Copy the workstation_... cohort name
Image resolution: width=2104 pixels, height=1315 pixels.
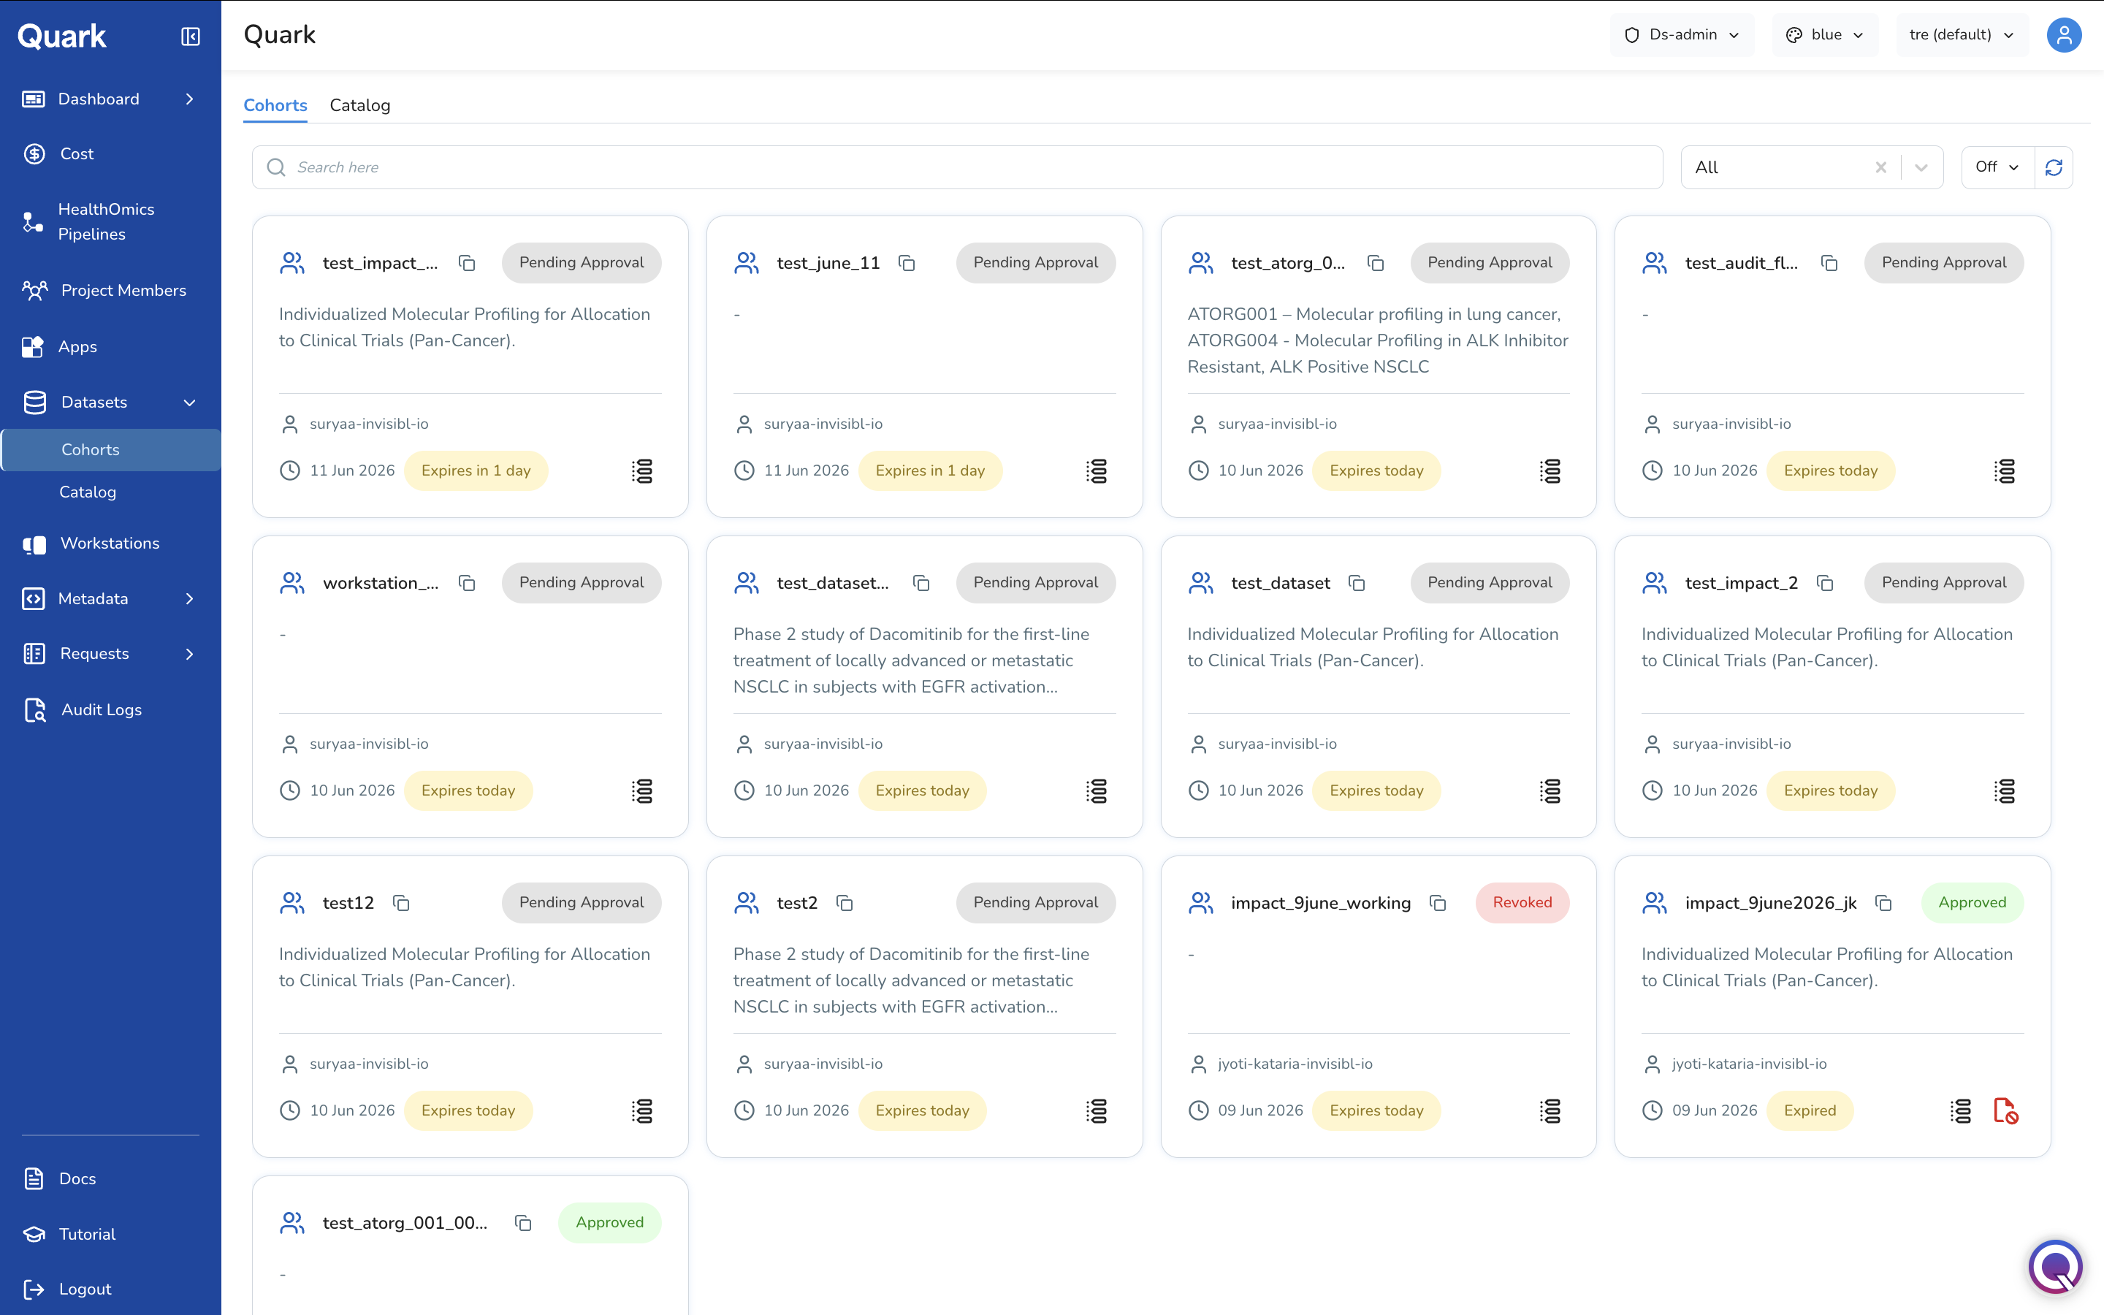467,583
